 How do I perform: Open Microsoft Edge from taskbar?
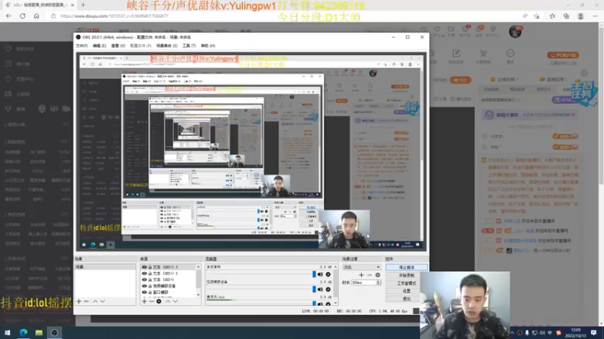pos(23,332)
